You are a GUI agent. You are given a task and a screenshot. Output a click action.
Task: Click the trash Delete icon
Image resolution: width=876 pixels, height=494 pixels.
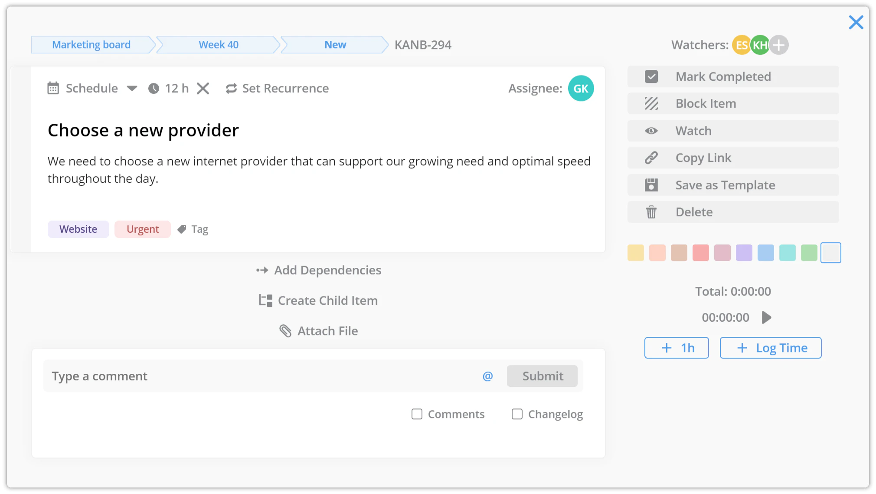(651, 212)
